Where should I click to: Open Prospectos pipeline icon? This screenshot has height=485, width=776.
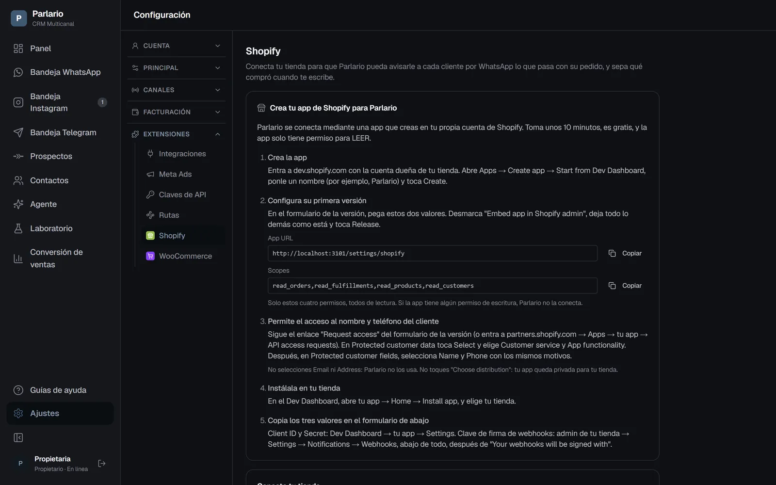(18, 156)
